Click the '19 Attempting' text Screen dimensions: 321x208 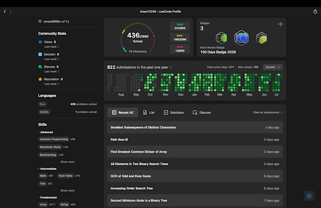[138, 51]
